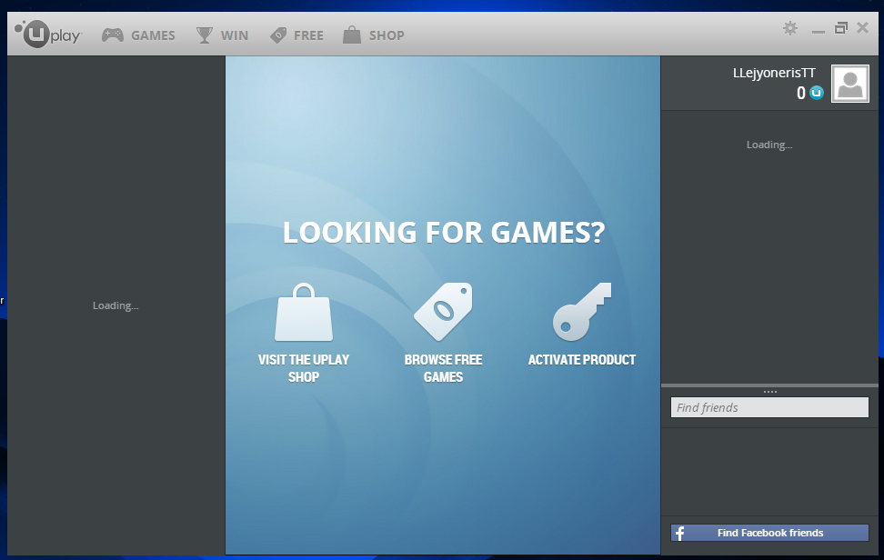The height and width of the screenshot is (560, 884).
Task: Click the Loading text in friends panel
Action: tap(769, 145)
